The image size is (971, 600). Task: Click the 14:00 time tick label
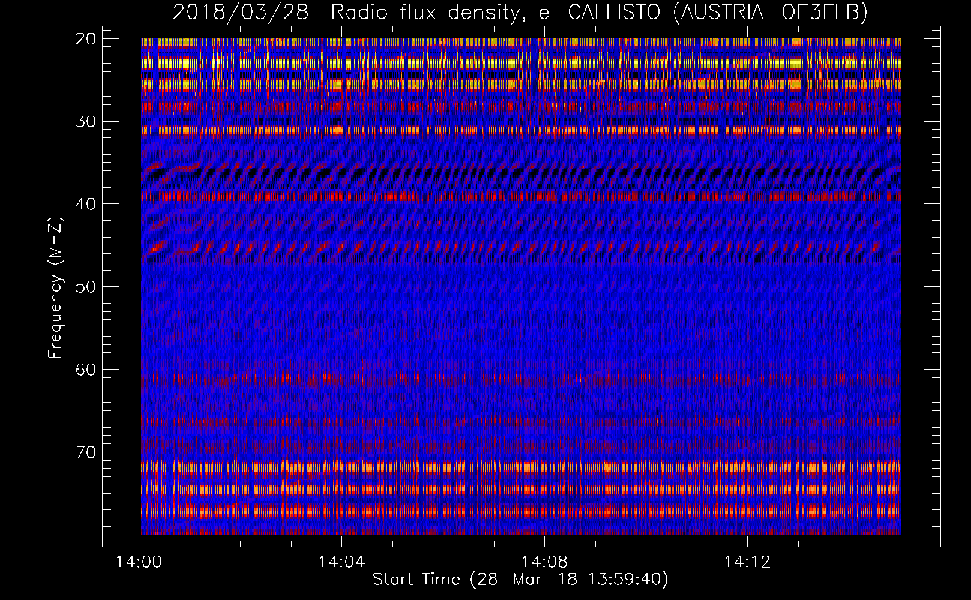(139, 562)
